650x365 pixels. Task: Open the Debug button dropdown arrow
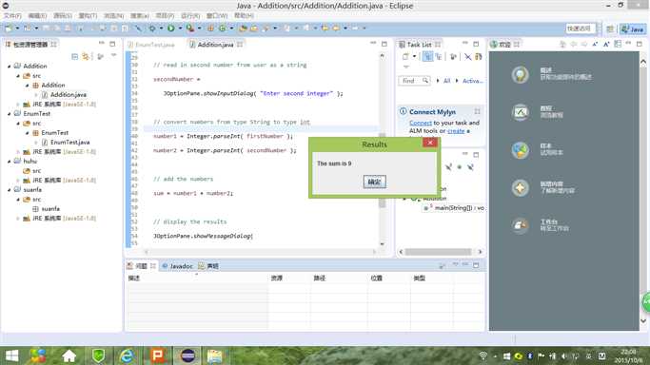(161, 29)
